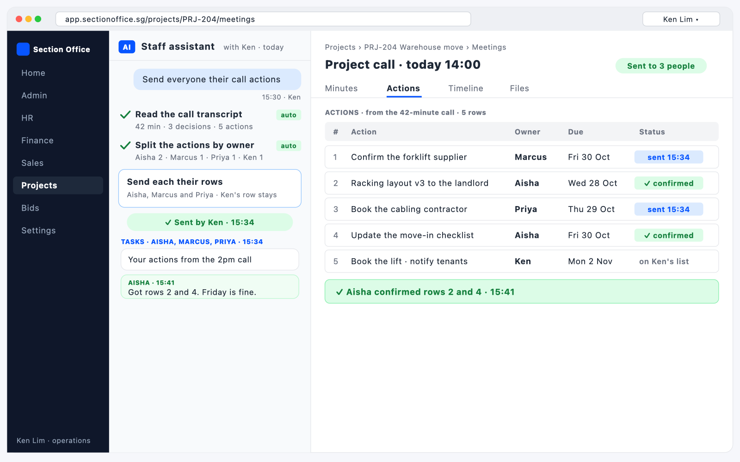Image resolution: width=740 pixels, height=462 pixels.
Task: Open Aisha's 15:41 reply message
Action: pyautogui.click(x=210, y=287)
